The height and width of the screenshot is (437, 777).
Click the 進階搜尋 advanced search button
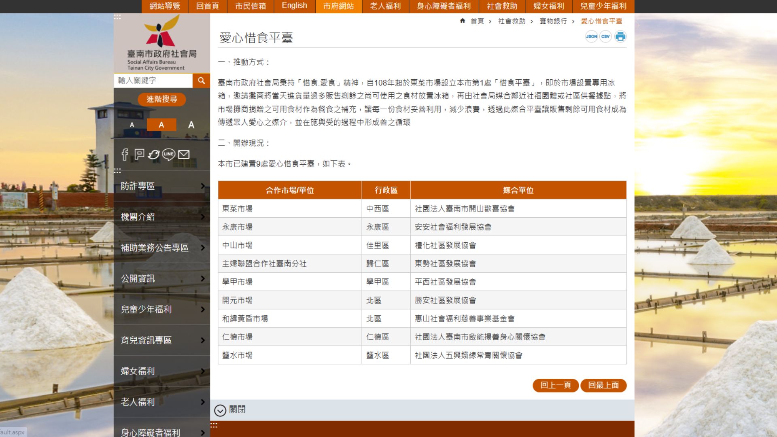point(161,99)
